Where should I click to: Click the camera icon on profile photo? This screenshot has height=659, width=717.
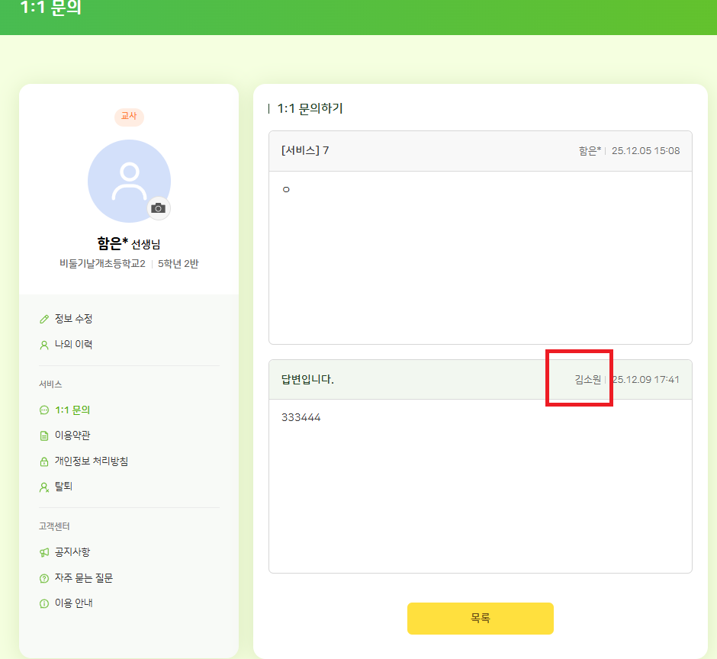(x=158, y=208)
